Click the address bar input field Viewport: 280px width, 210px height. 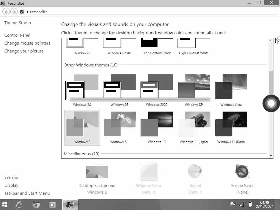[x=148, y=12]
